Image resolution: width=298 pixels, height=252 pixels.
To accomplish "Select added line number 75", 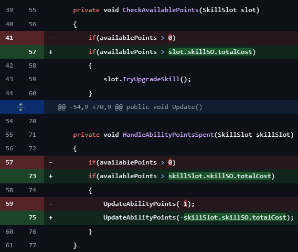I will [33, 217].
